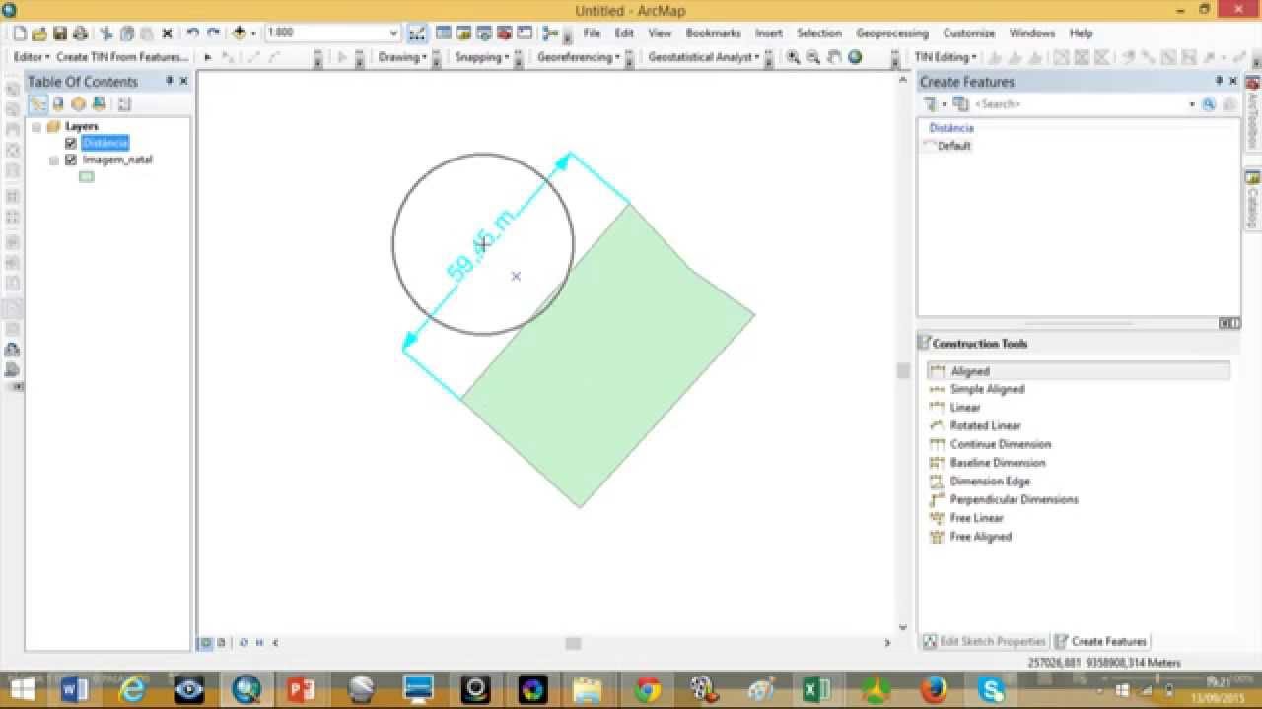Redo the last undone action
Viewport: 1262px width, 709px height.
click(214, 33)
